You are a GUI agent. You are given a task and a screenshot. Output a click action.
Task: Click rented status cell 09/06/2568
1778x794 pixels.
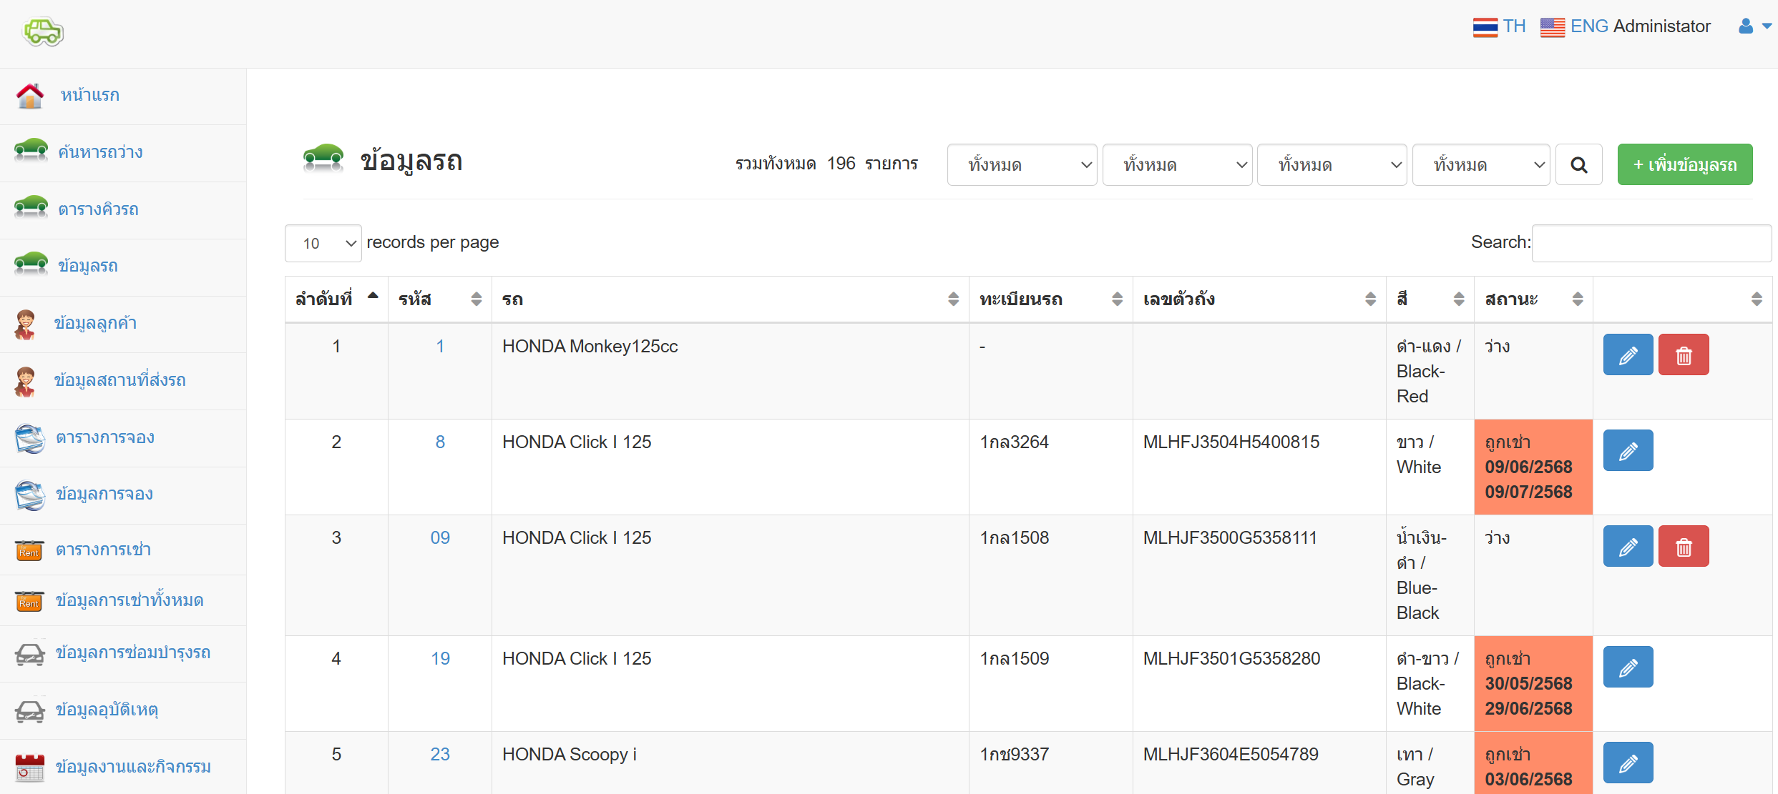coord(1533,467)
